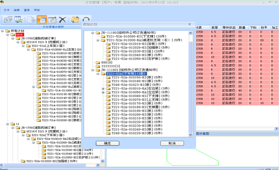Click 数量 column header in table
Image resolution: width=279 pixels, height=170 pixels.
pyautogui.click(x=242, y=28)
